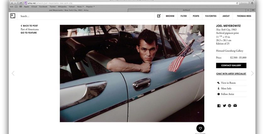Click the artsy.net favicon in address bar
264x134 pixels.
26,3
